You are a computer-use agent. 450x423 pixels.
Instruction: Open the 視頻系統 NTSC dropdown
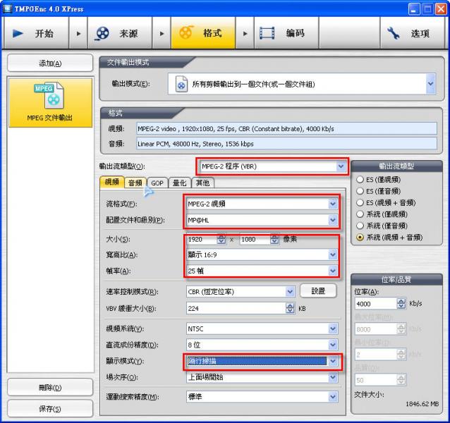pos(333,329)
